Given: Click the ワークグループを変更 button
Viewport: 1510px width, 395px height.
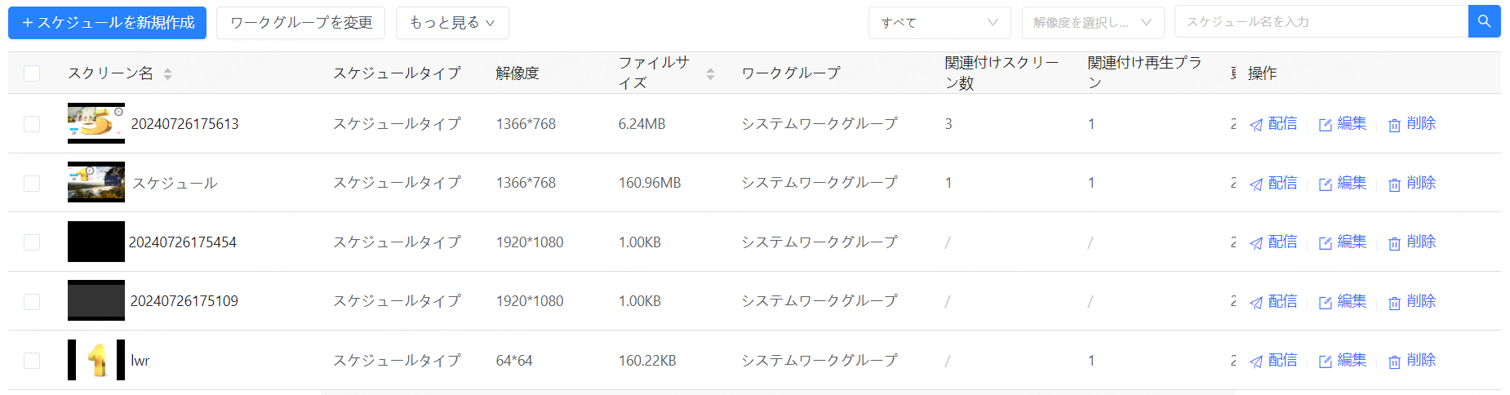Looking at the screenshot, I should click(x=301, y=23).
